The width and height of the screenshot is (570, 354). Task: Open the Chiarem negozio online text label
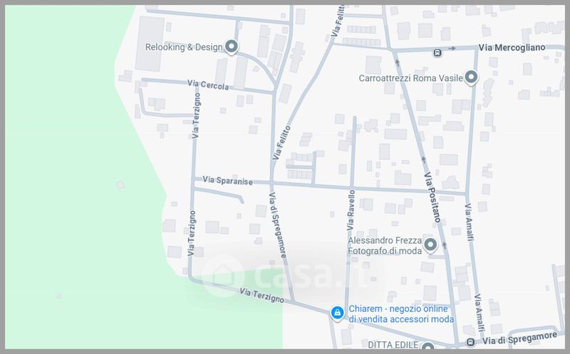[402, 314]
